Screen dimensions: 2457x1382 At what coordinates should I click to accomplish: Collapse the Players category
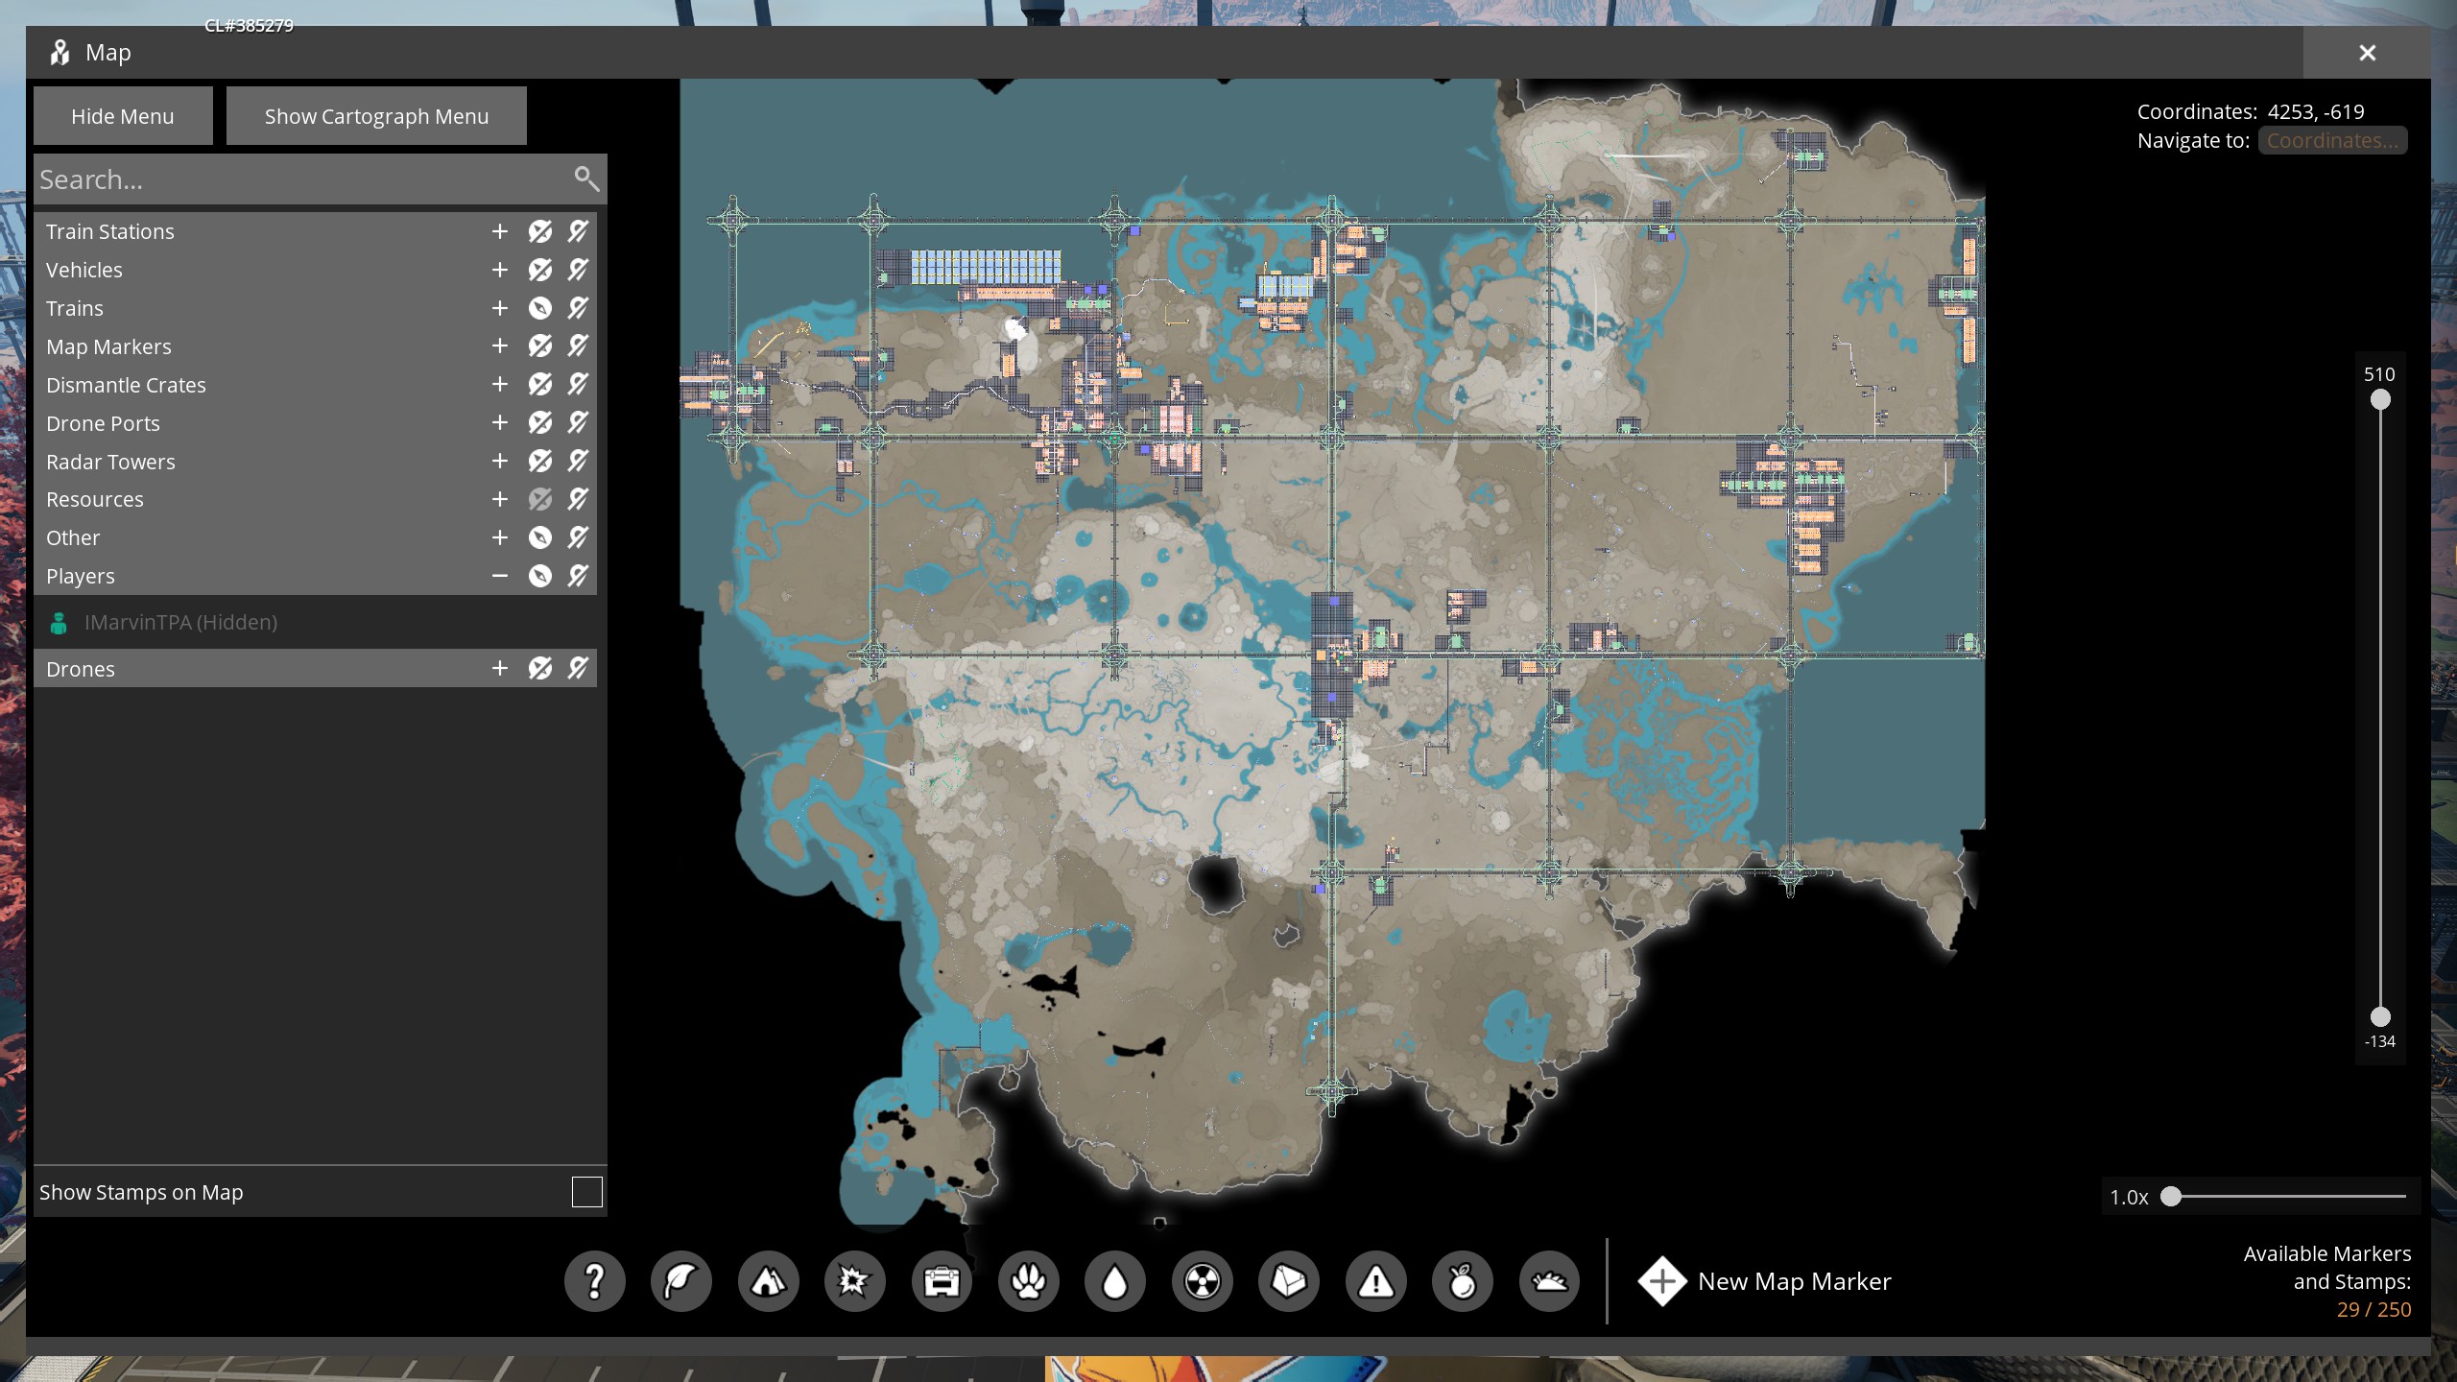[499, 576]
